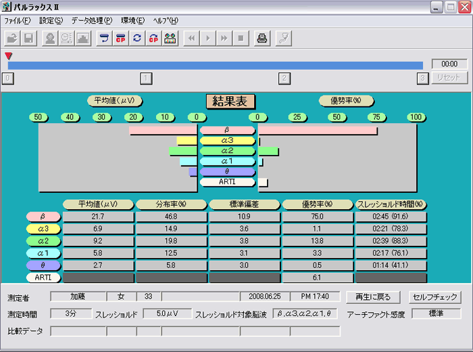
Task: Click the person profile toolbar icon
Action: pyautogui.click(x=50, y=39)
